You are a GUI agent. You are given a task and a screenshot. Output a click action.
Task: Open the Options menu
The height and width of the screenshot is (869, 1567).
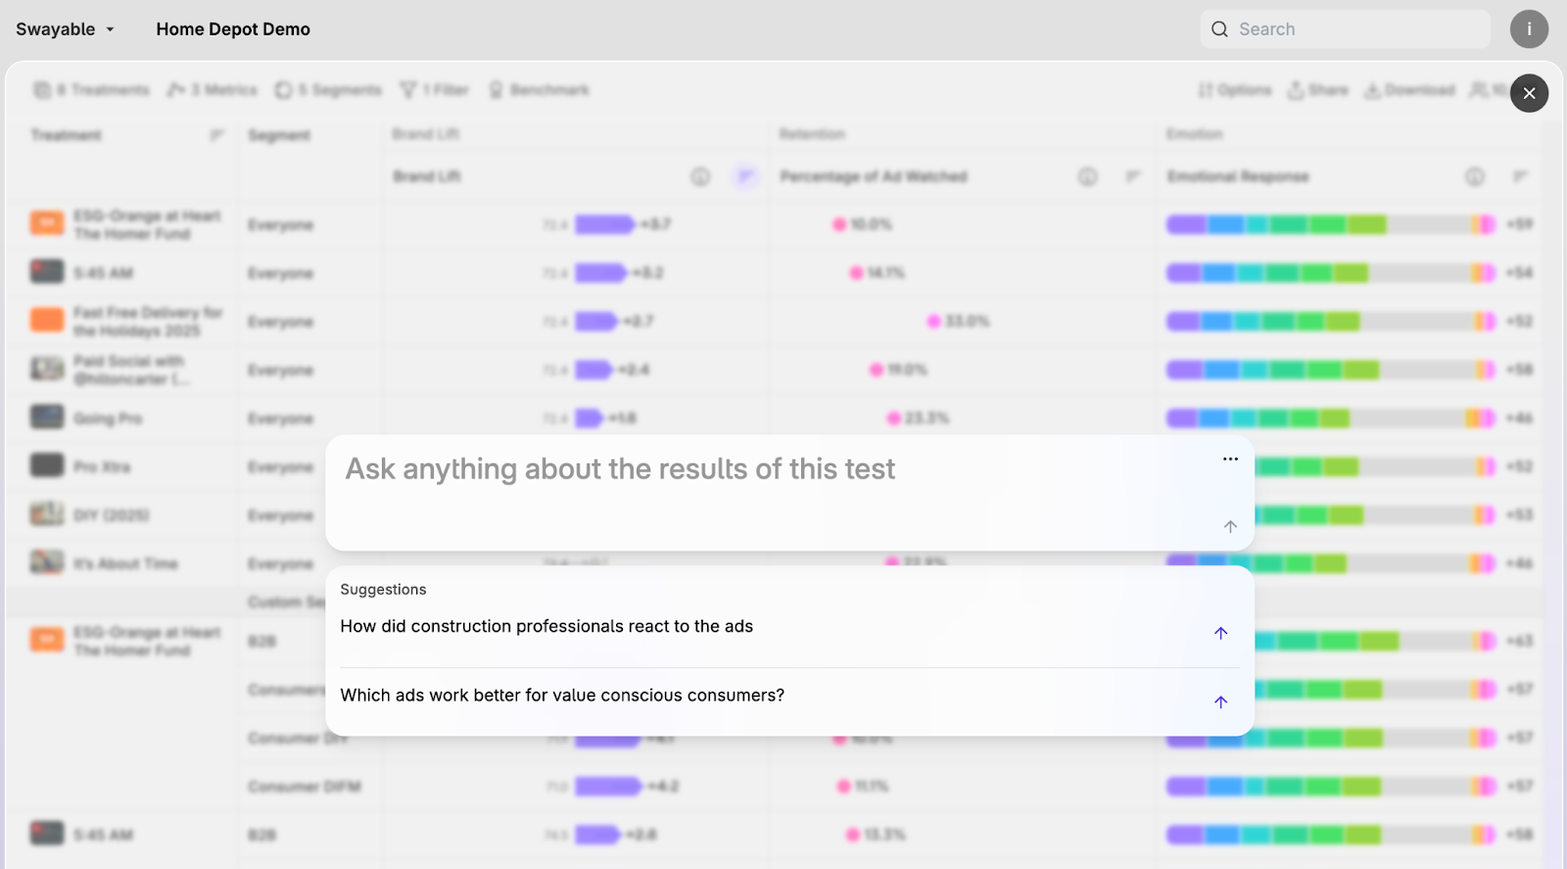(1234, 90)
